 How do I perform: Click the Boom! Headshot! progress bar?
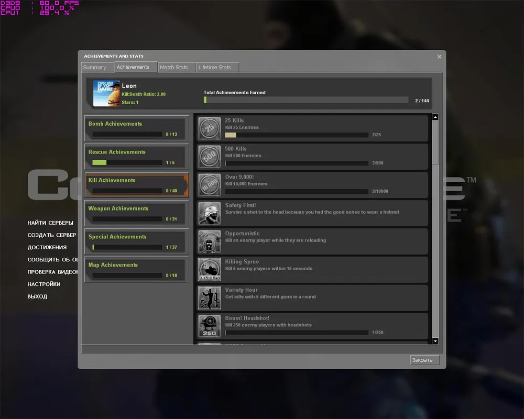pos(297,333)
